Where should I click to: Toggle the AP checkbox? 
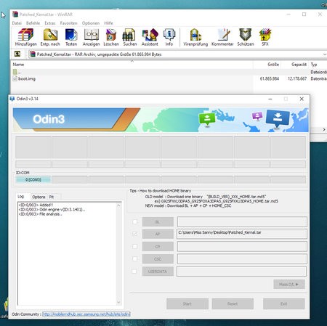click(135, 234)
